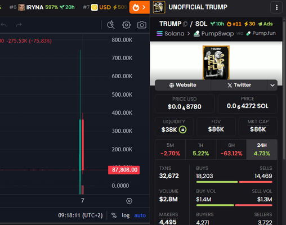Open the quick search lightning magnifier icon
286x225 pixels.
[110, 25]
